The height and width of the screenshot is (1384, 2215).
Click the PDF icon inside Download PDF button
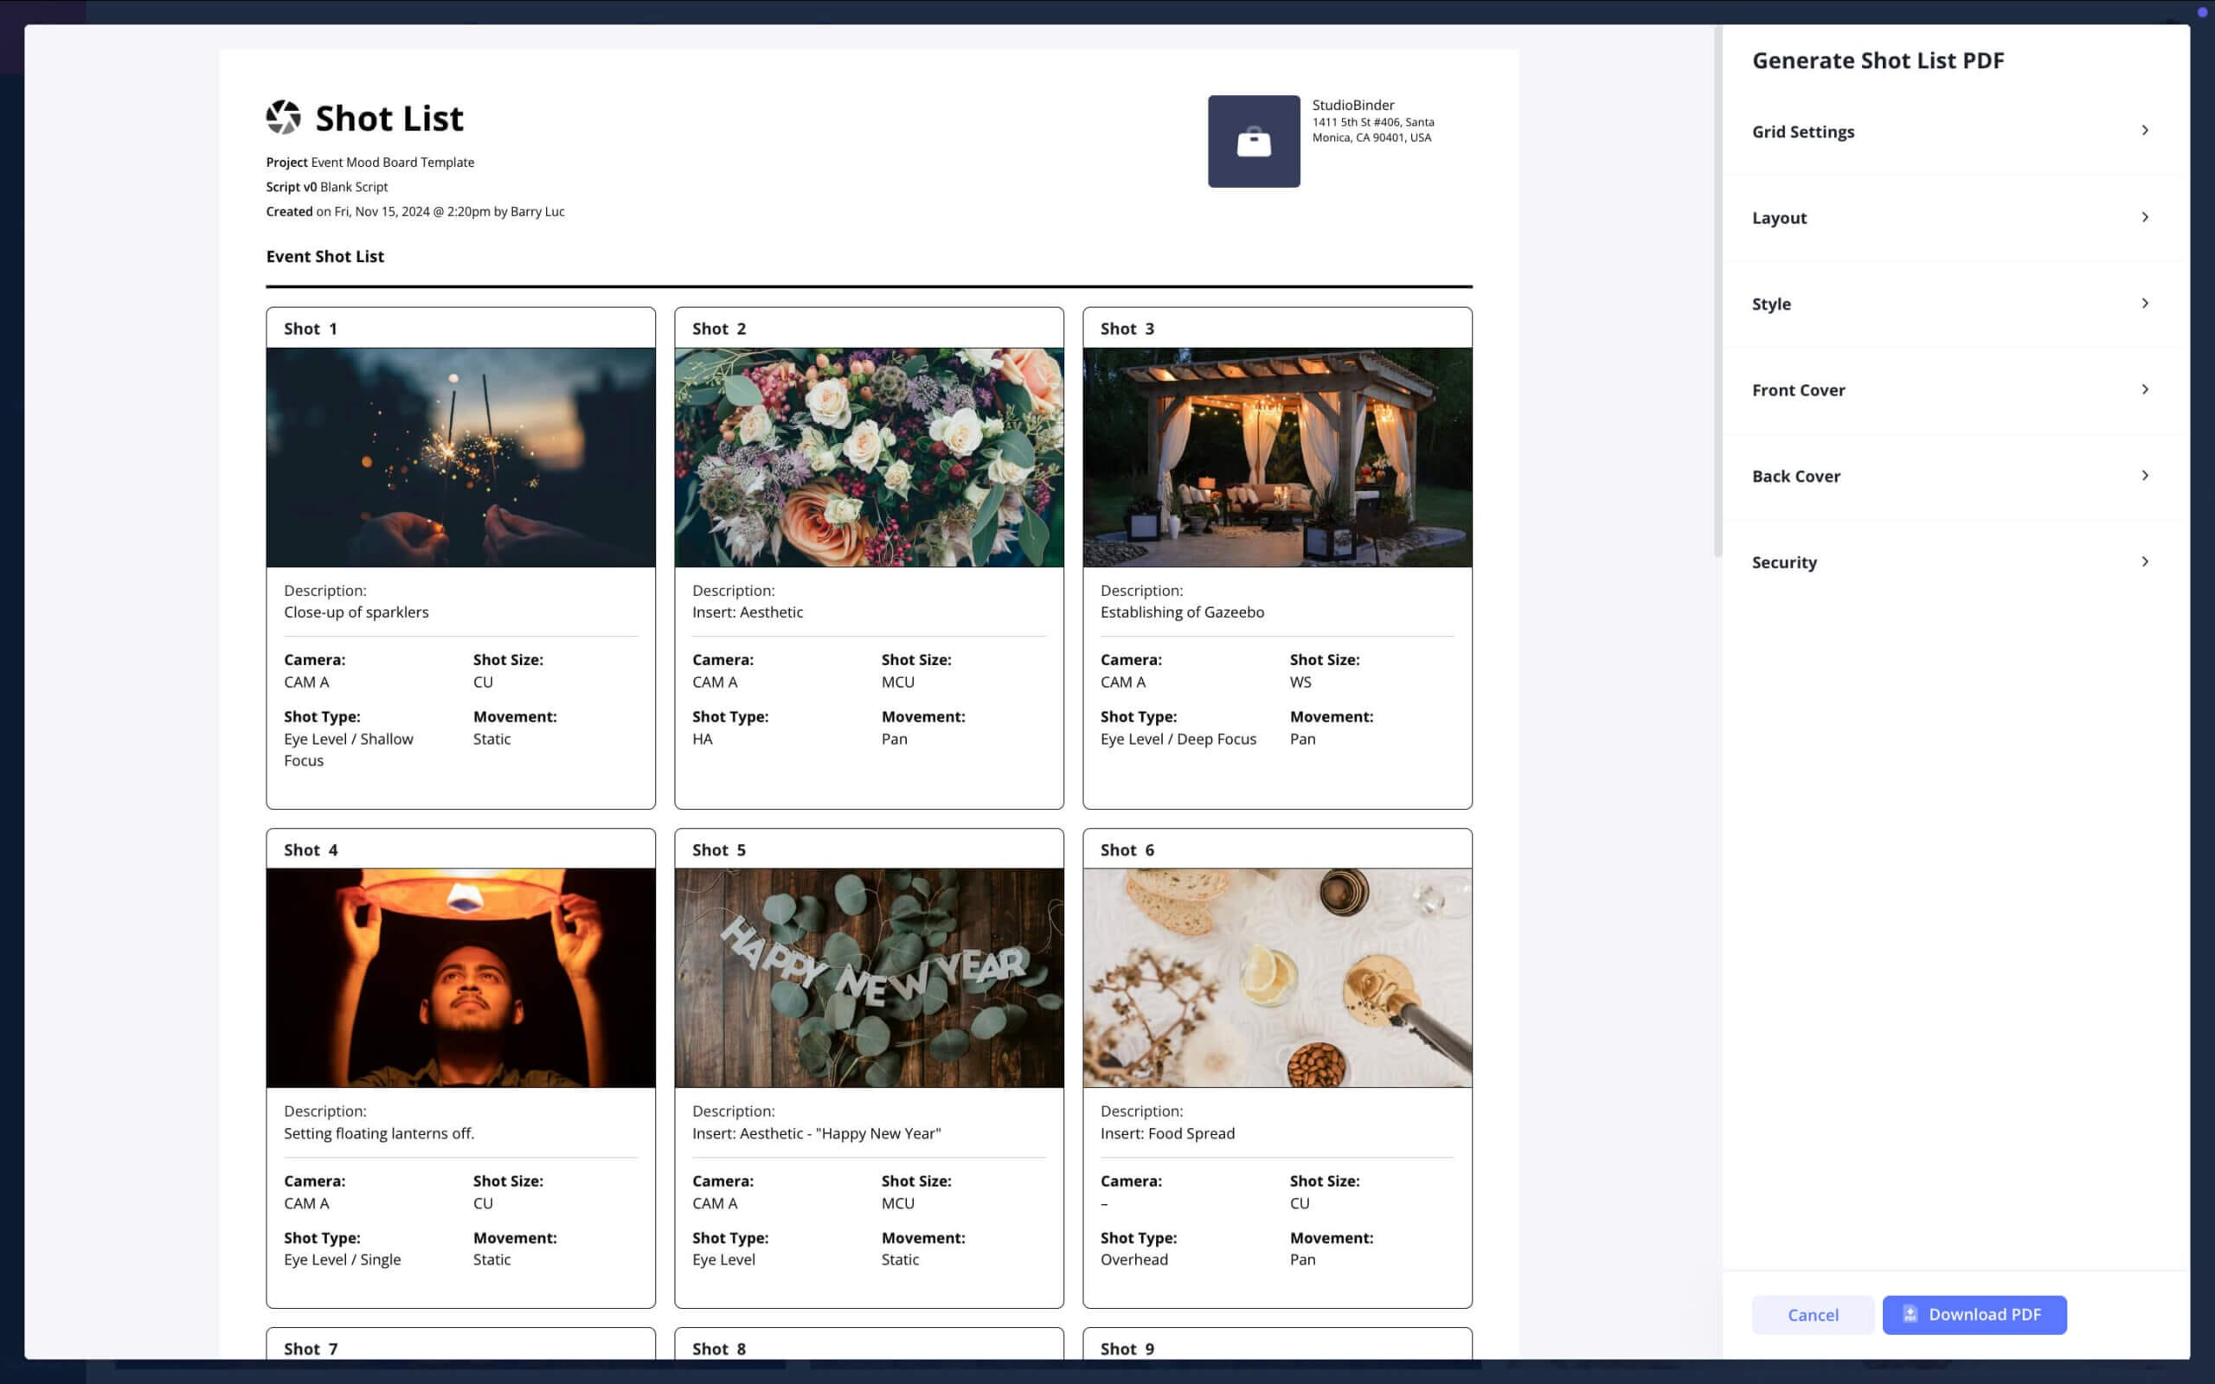[1910, 1314]
